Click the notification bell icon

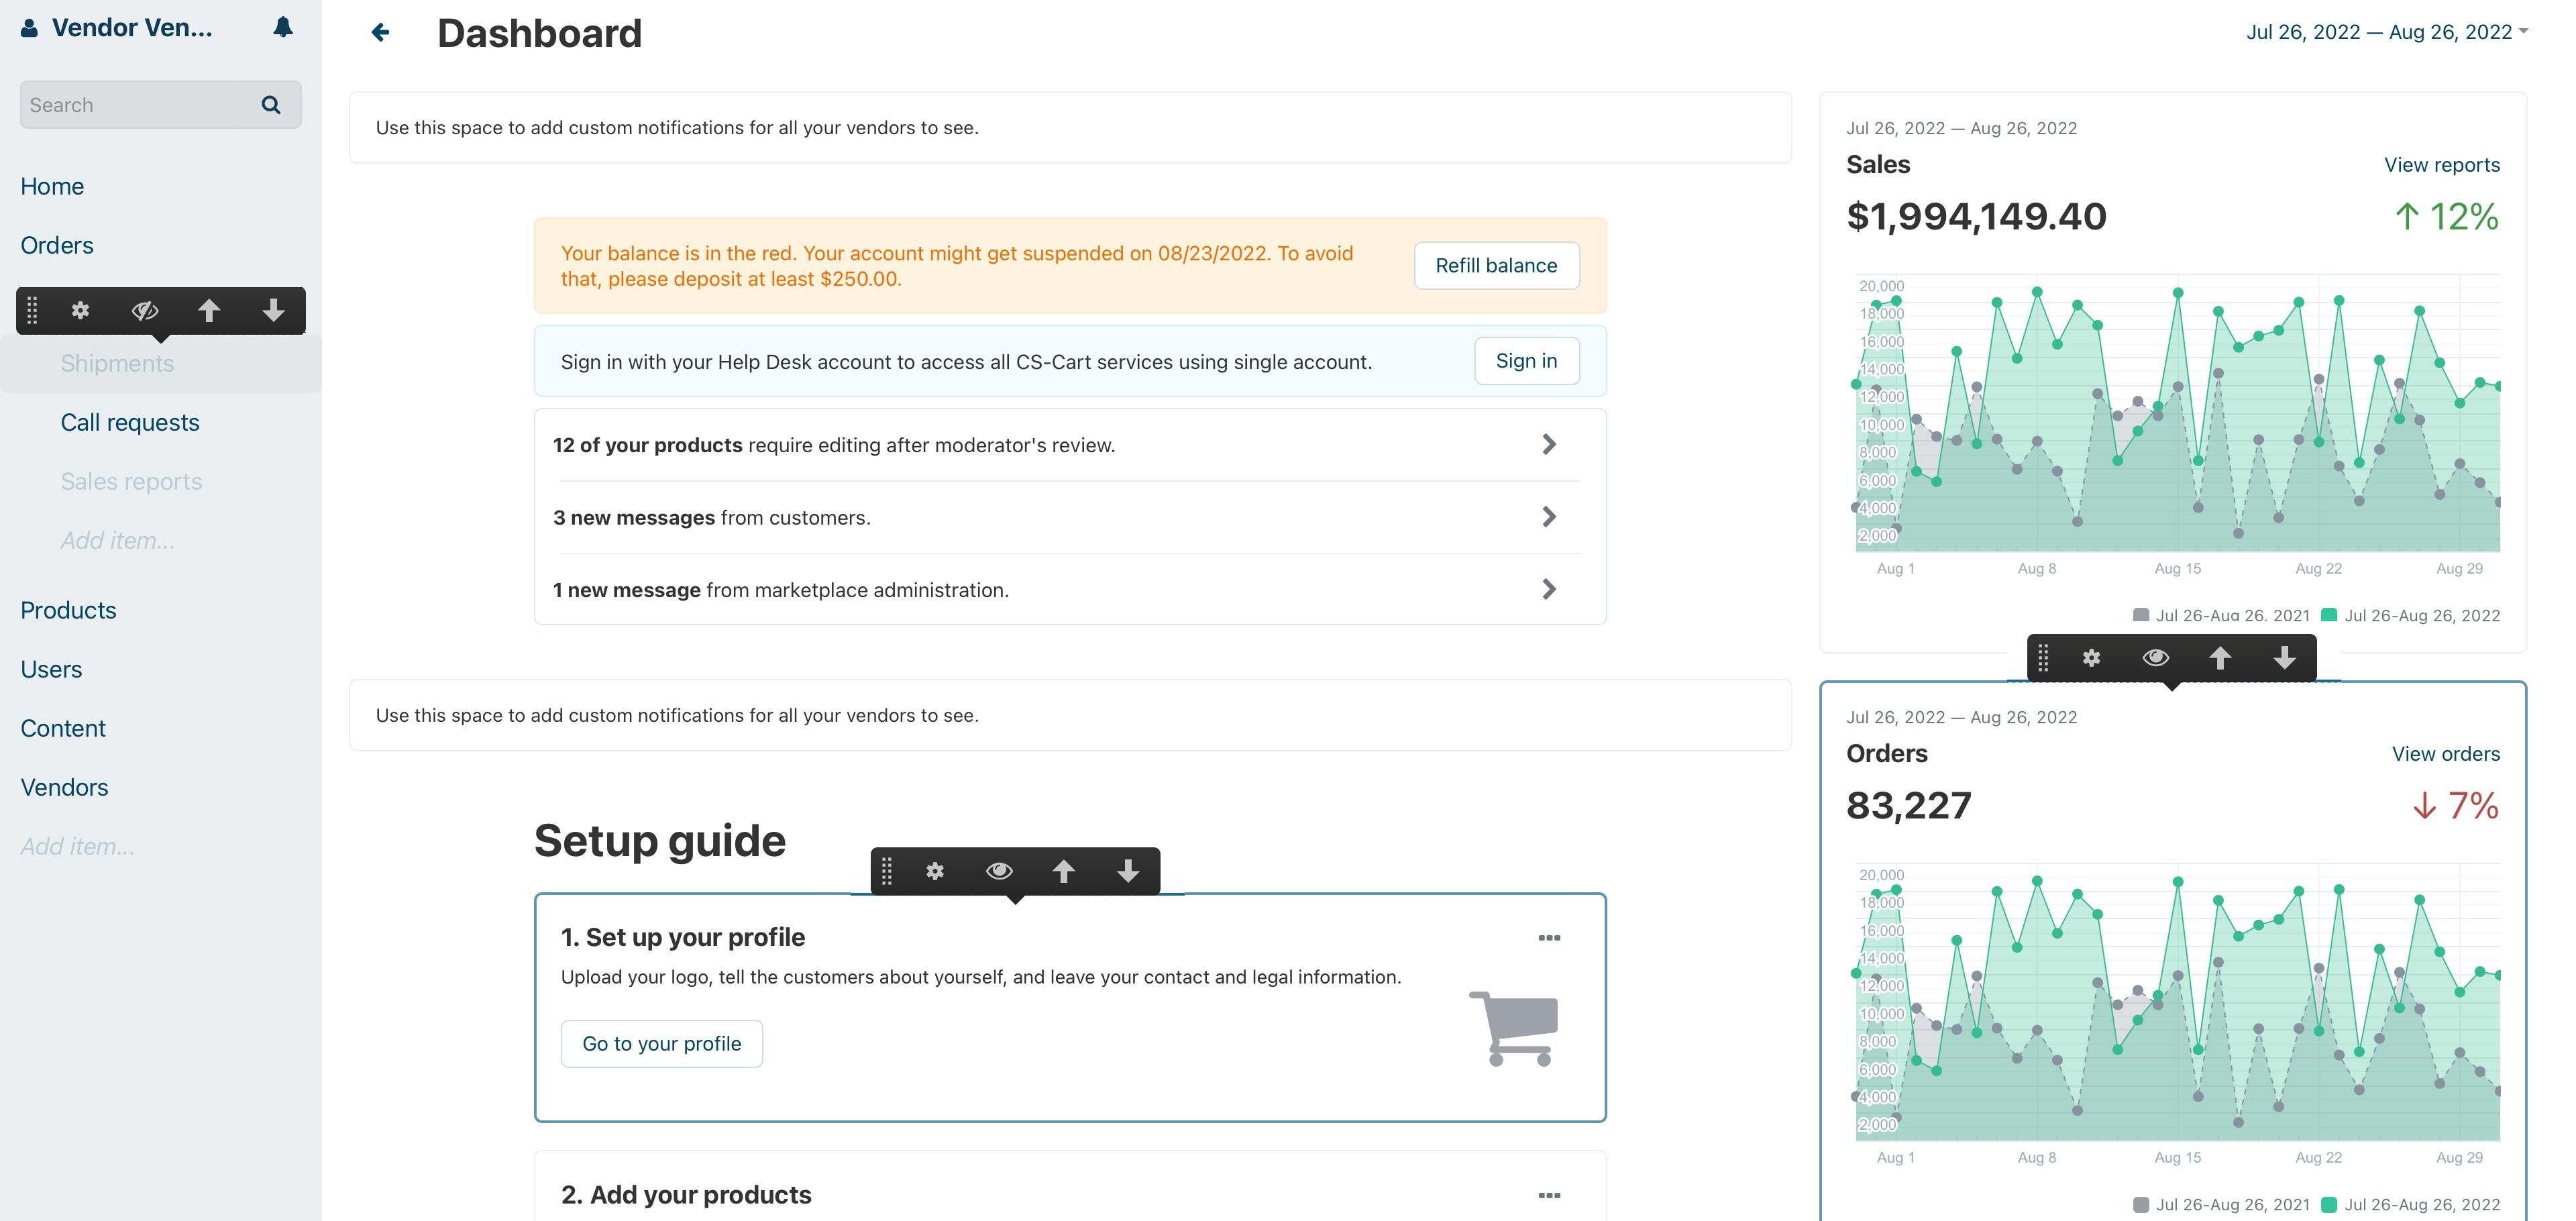(283, 28)
